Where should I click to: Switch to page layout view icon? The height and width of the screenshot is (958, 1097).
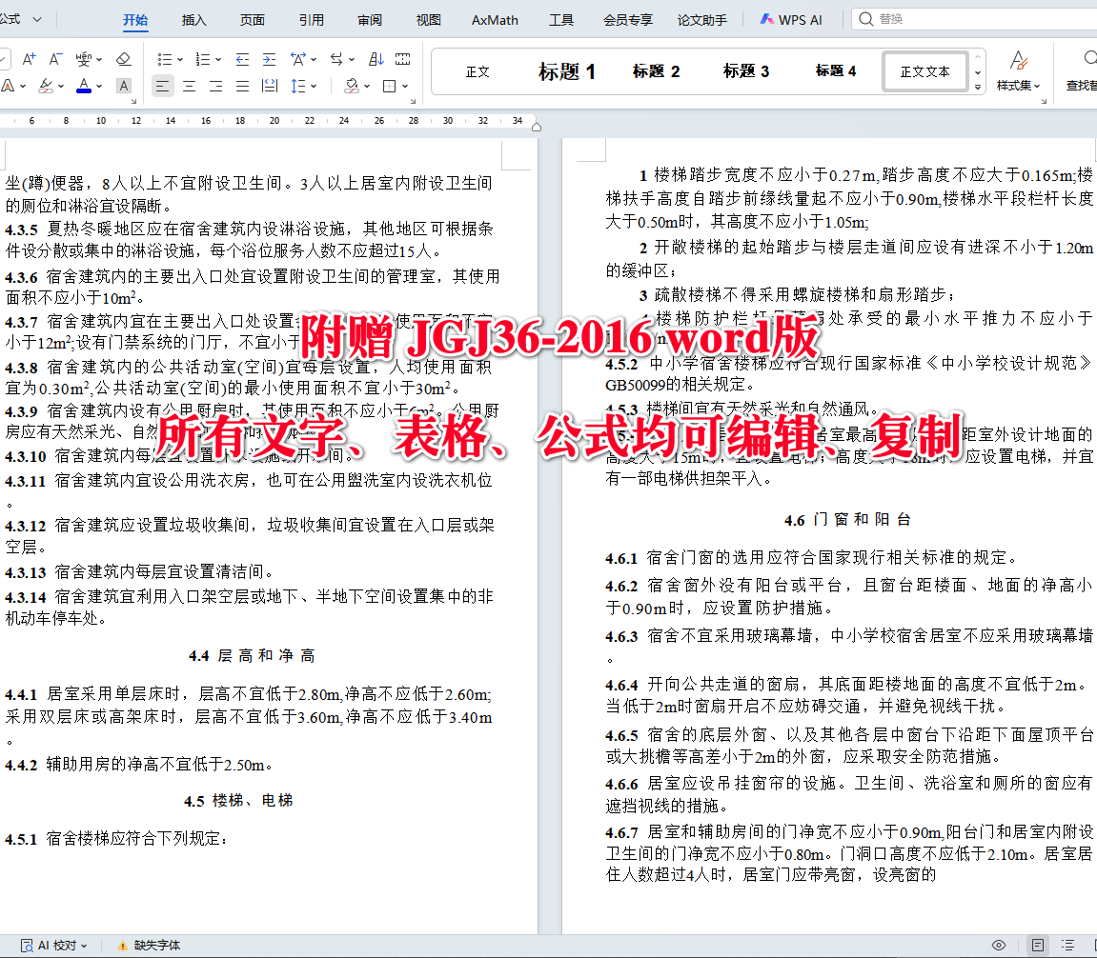click(1038, 946)
